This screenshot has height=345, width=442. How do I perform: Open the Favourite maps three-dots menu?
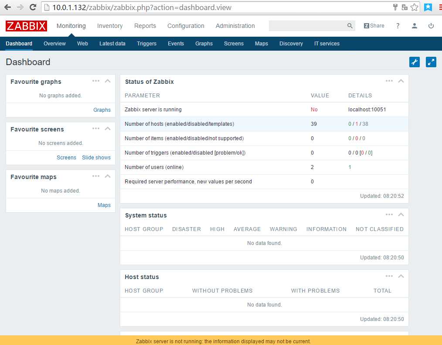click(x=96, y=176)
